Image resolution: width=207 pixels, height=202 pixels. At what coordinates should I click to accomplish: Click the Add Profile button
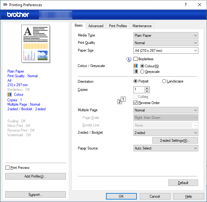(36, 176)
